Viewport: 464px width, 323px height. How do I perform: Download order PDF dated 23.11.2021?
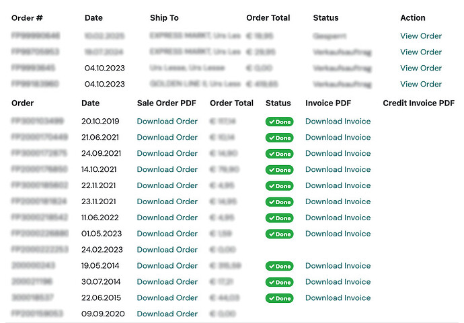pyautogui.click(x=167, y=201)
